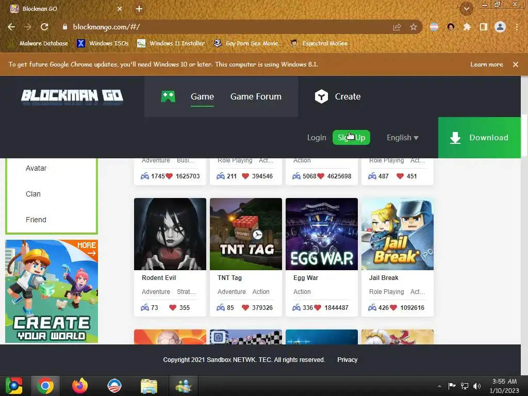528x396 pixels.
Task: Click the Action Center flag tray icon
Action: tap(452, 386)
